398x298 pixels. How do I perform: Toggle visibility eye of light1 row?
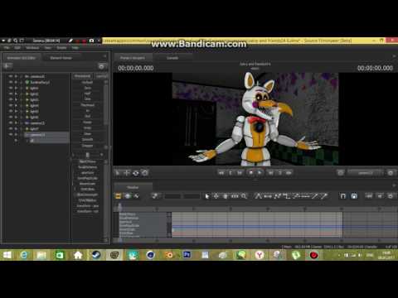(x=11, y=88)
